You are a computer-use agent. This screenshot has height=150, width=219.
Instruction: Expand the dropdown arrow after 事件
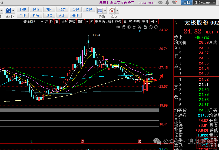(x=87, y=22)
